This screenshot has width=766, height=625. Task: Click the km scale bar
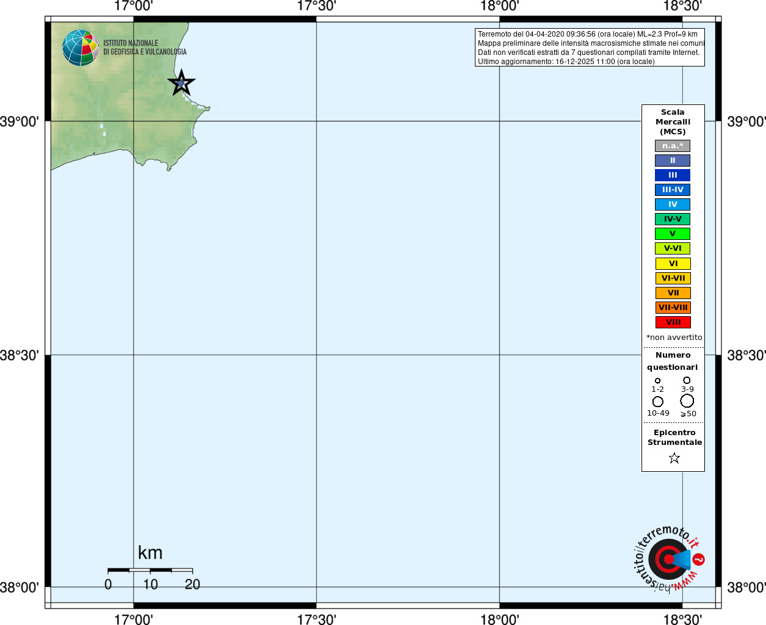(x=150, y=570)
